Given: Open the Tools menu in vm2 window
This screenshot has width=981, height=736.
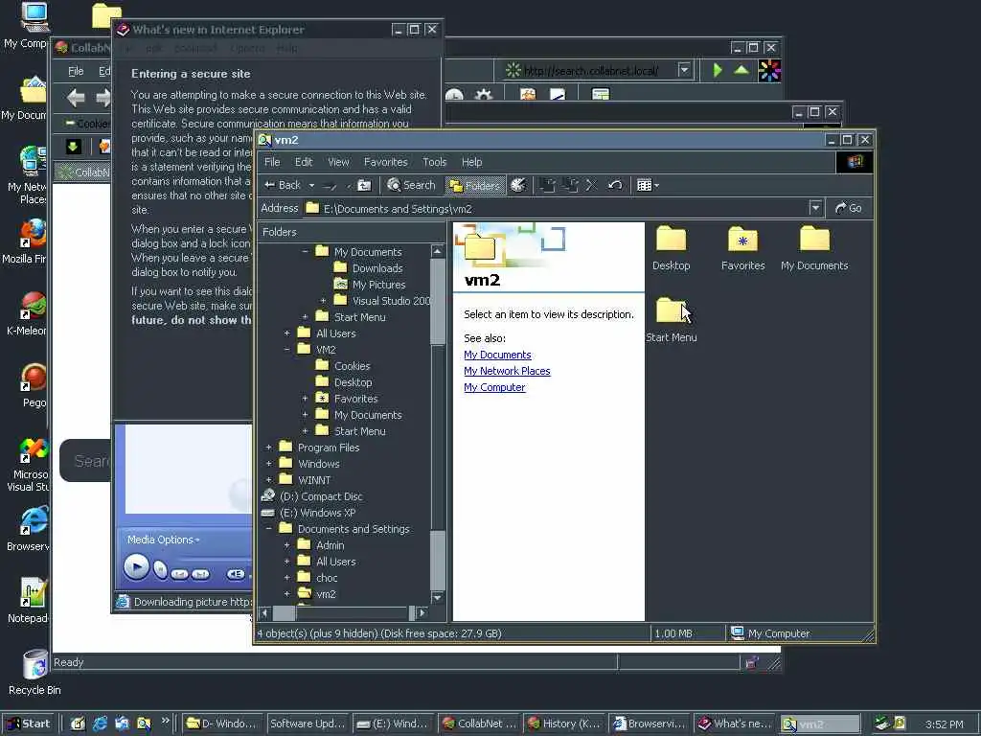Looking at the screenshot, I should pos(434,162).
